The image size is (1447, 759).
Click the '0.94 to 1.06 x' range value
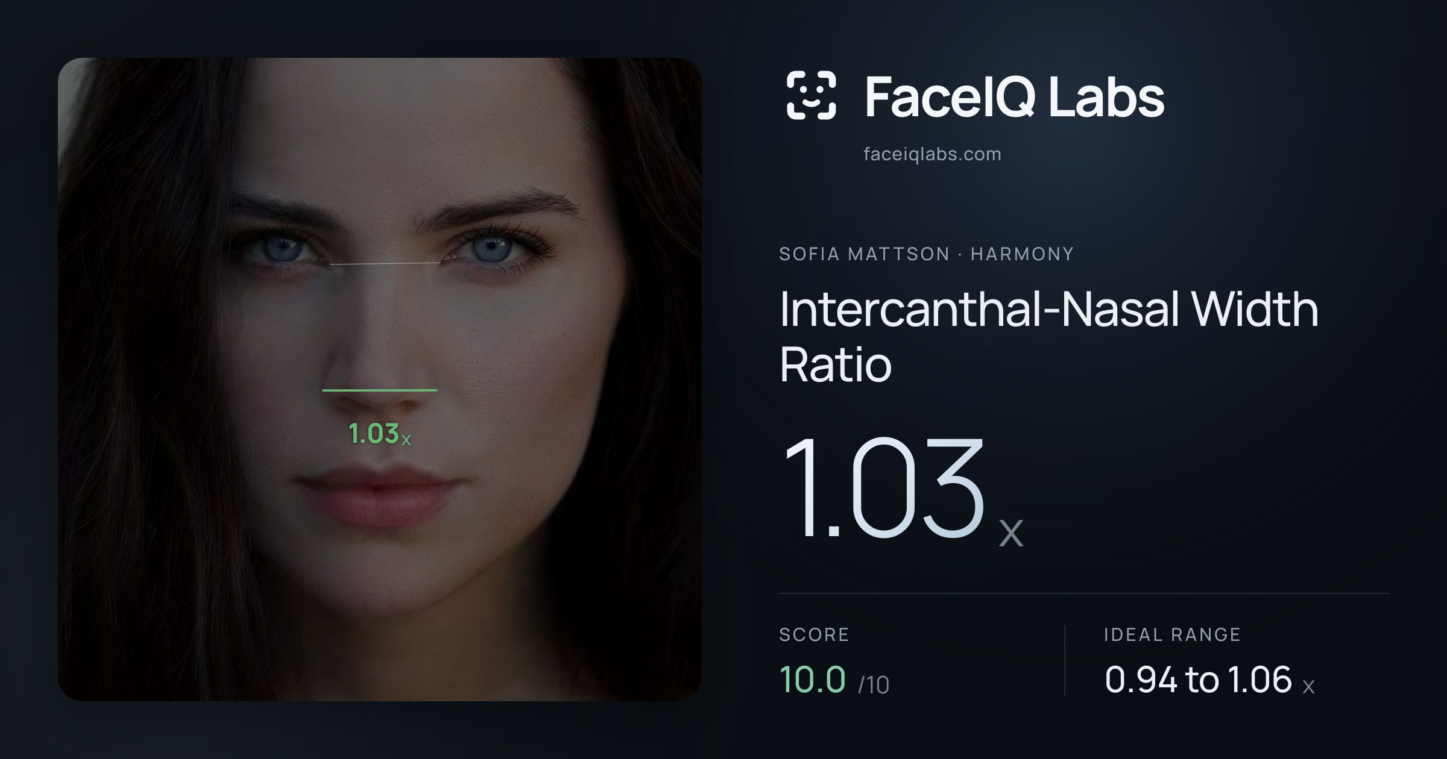point(1209,680)
